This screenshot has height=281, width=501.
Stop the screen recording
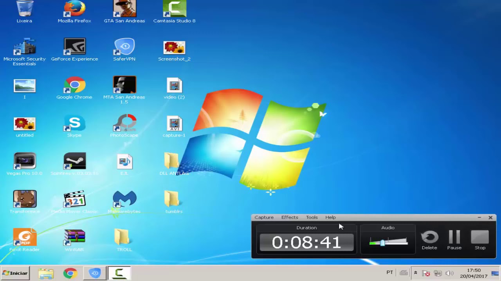[x=480, y=240]
